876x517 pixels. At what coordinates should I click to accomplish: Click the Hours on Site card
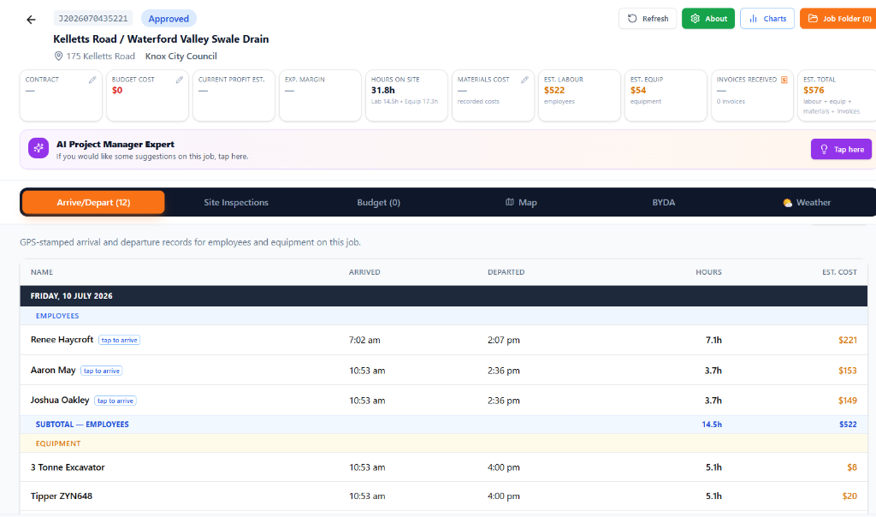406,95
